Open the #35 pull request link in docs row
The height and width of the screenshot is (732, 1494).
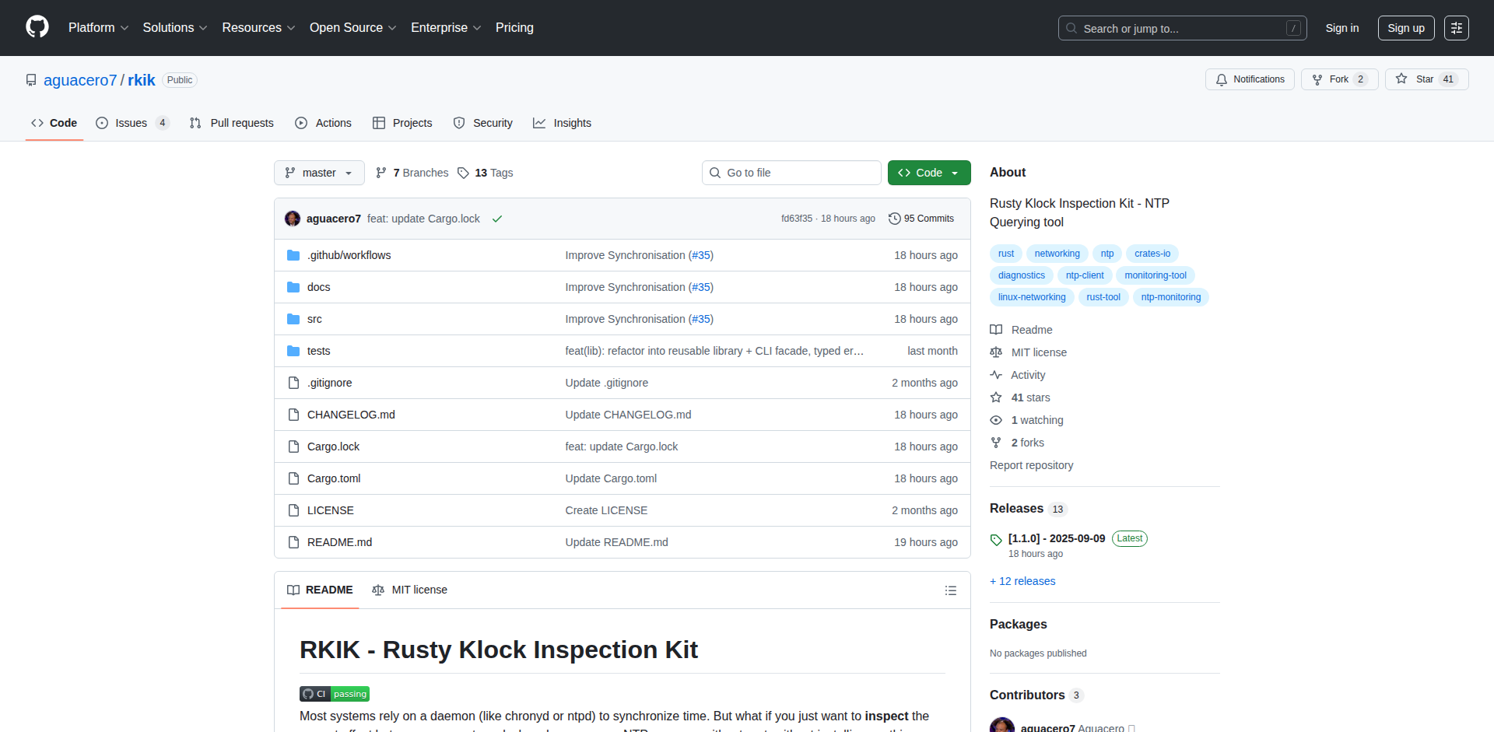pyautogui.click(x=701, y=287)
